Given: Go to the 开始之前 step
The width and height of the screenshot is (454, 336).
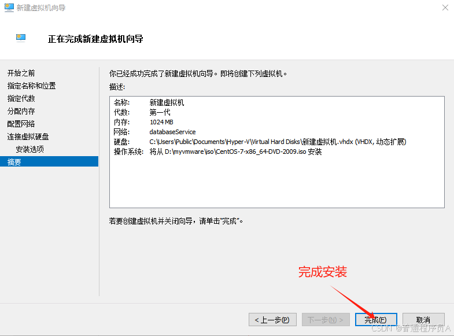Looking at the screenshot, I should pos(21,73).
